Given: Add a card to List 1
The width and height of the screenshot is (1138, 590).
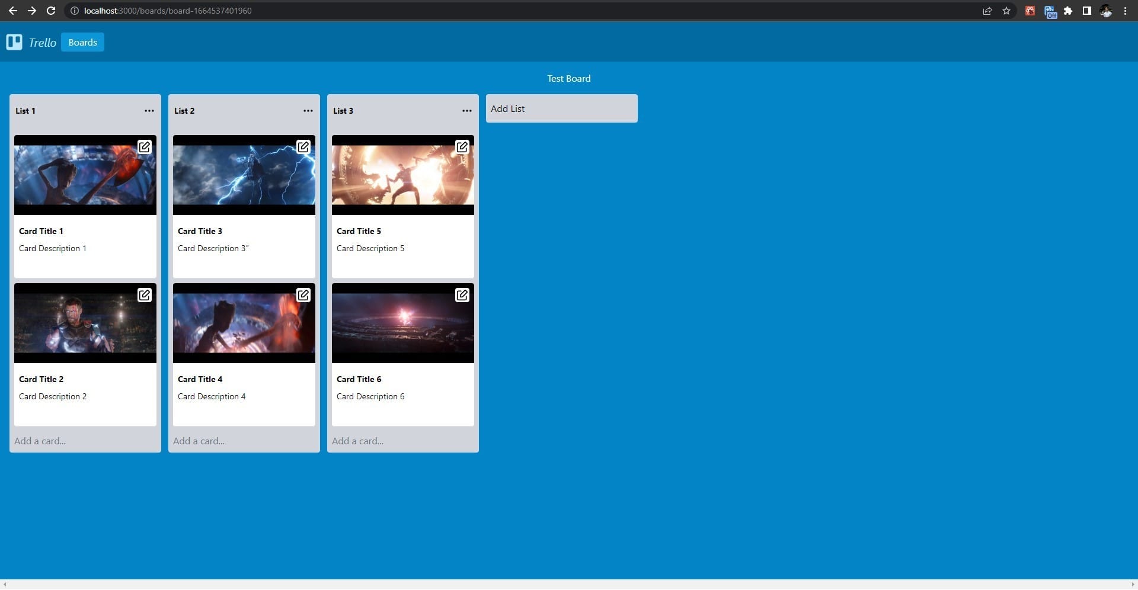Looking at the screenshot, I should [x=40, y=441].
